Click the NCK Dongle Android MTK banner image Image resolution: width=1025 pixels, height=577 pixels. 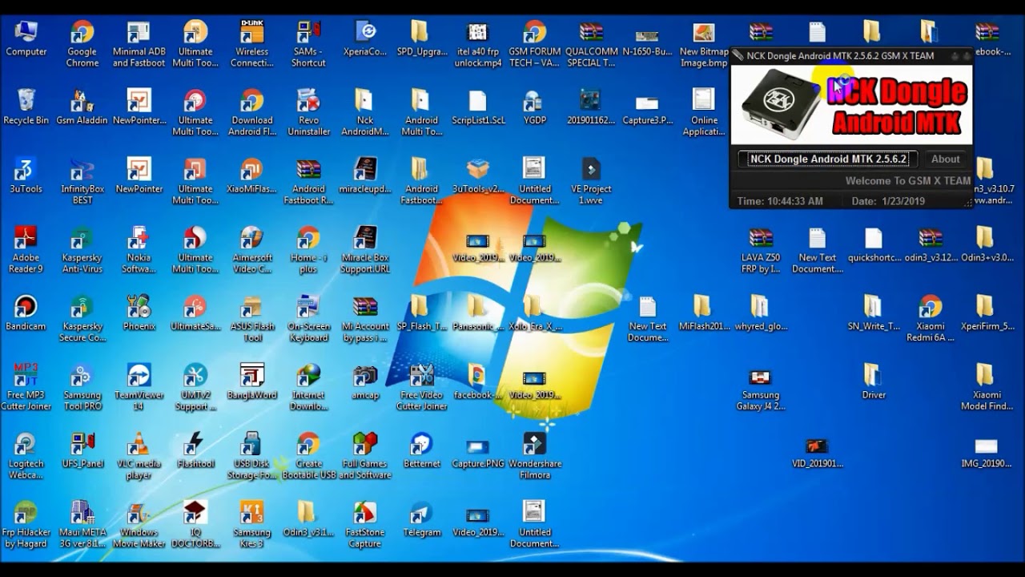[852, 104]
